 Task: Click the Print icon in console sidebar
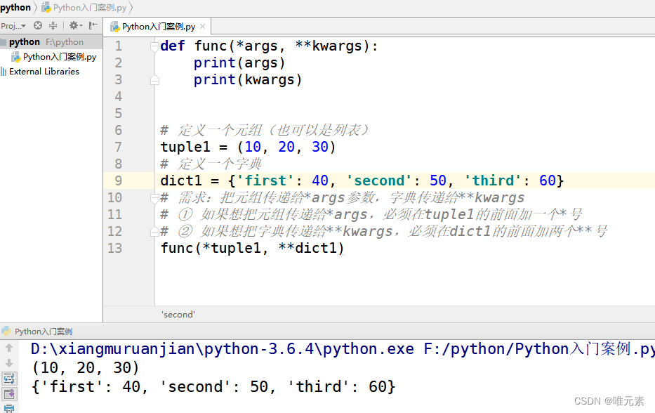tap(9, 409)
